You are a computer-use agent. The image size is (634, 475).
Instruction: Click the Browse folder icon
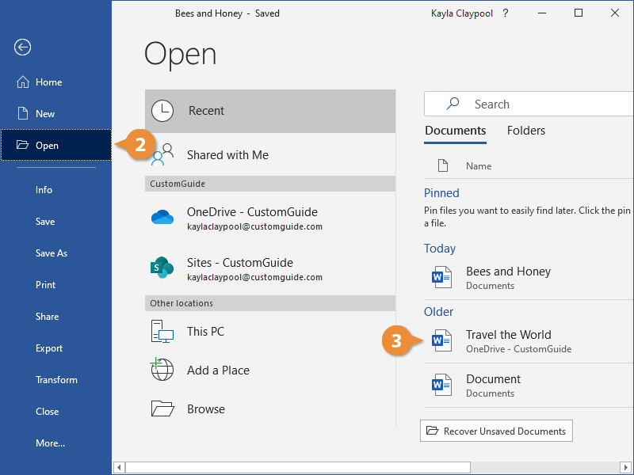[x=162, y=408]
